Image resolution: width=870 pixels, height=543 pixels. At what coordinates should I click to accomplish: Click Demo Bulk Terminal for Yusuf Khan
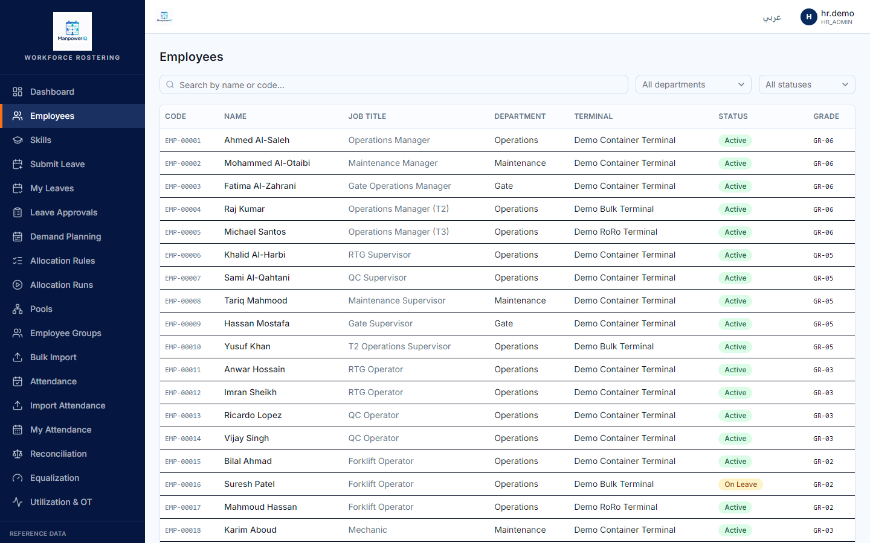614,346
